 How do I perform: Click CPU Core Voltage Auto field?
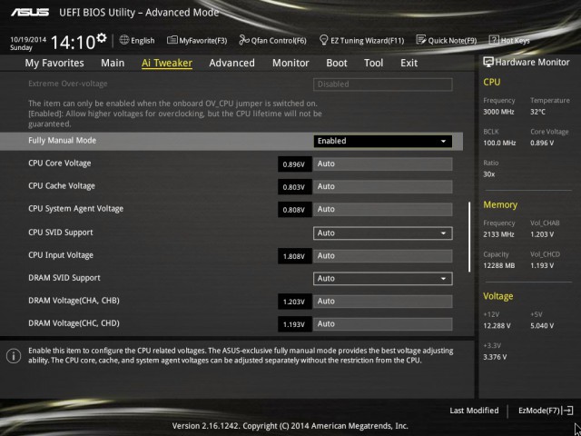383,163
